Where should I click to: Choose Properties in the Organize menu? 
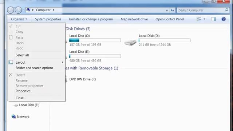(23, 91)
